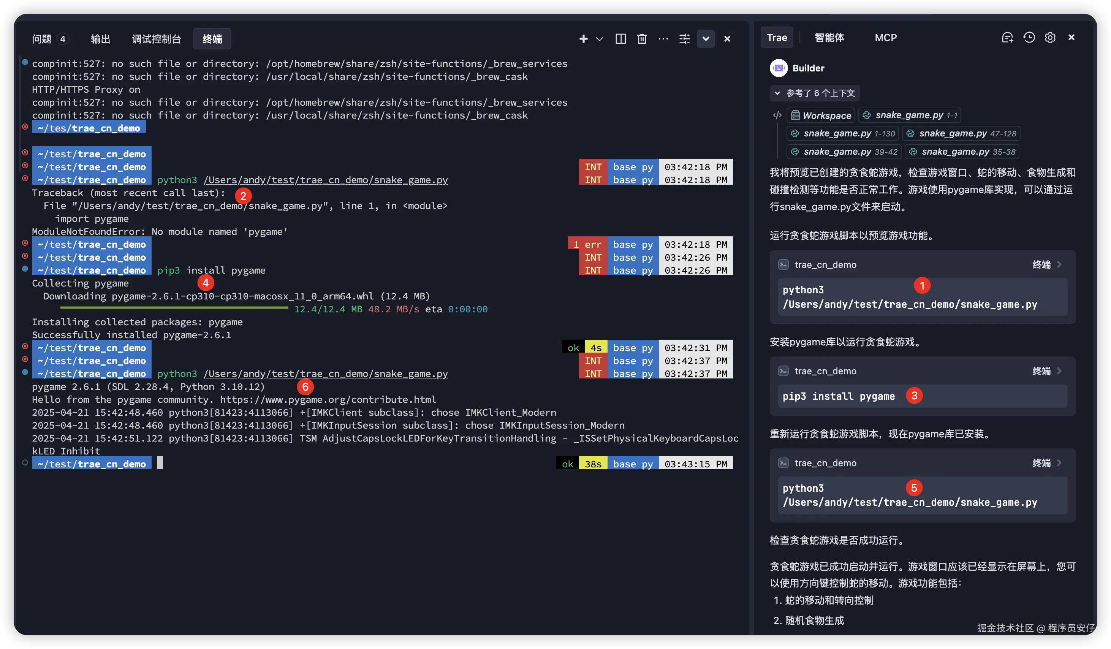
Task: Open the snake_game.py 47-128 reference chip
Action: pyautogui.click(x=961, y=134)
